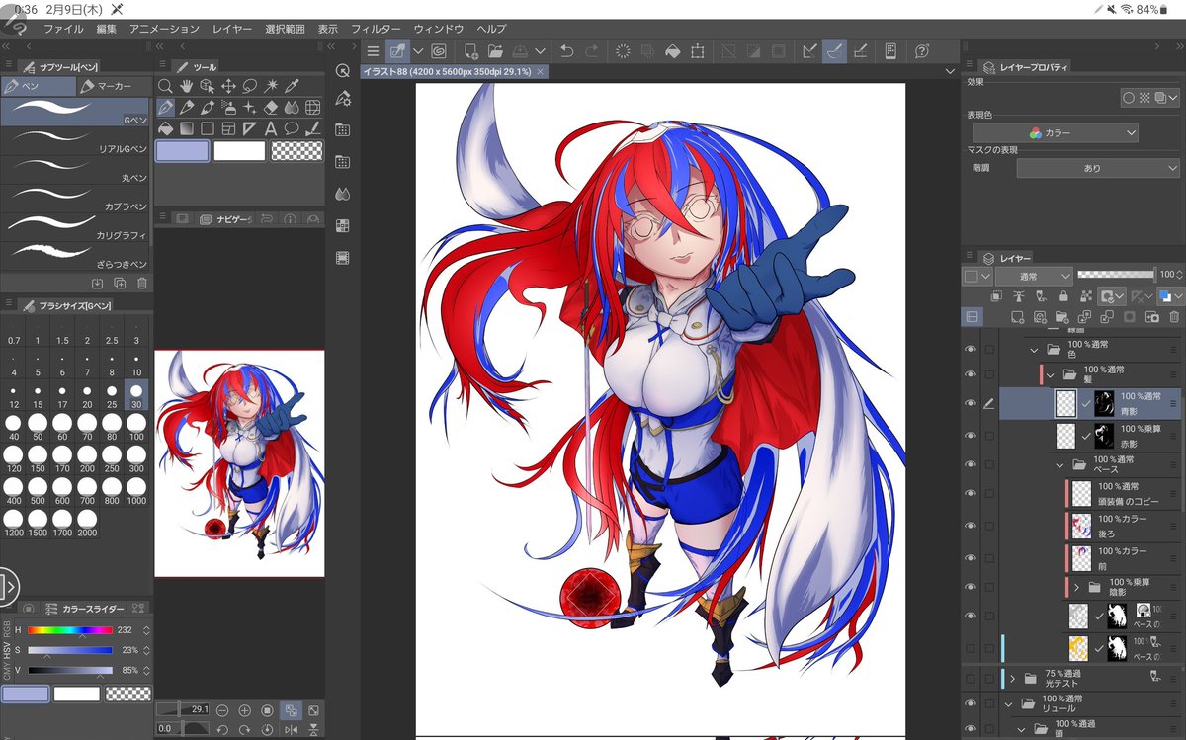Open the レイヤー menu
The width and height of the screenshot is (1186, 740).
pos(232,29)
